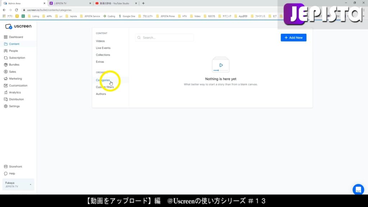The width and height of the screenshot is (368, 207).
Task: Open the Extras section
Action: coord(100,62)
